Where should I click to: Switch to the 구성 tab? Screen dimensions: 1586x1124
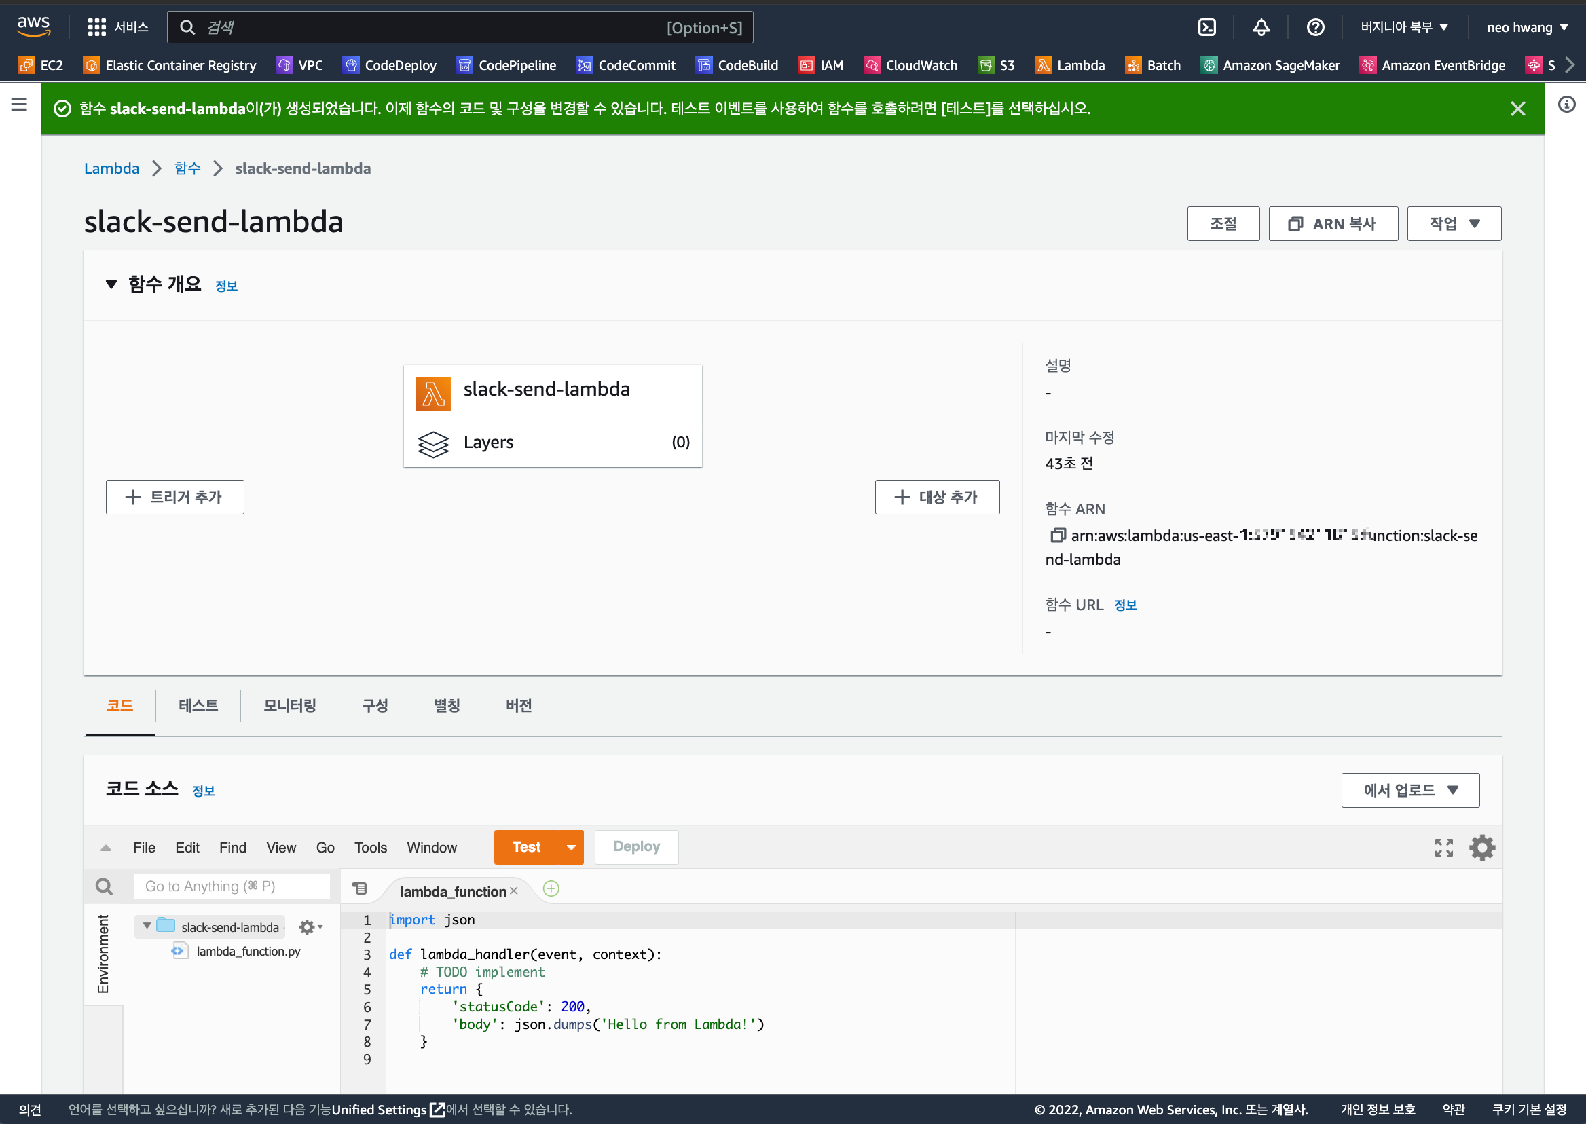pos(375,705)
